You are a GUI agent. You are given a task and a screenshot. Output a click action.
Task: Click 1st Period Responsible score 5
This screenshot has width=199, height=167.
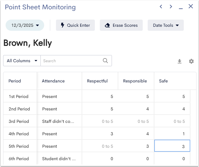point(136,96)
